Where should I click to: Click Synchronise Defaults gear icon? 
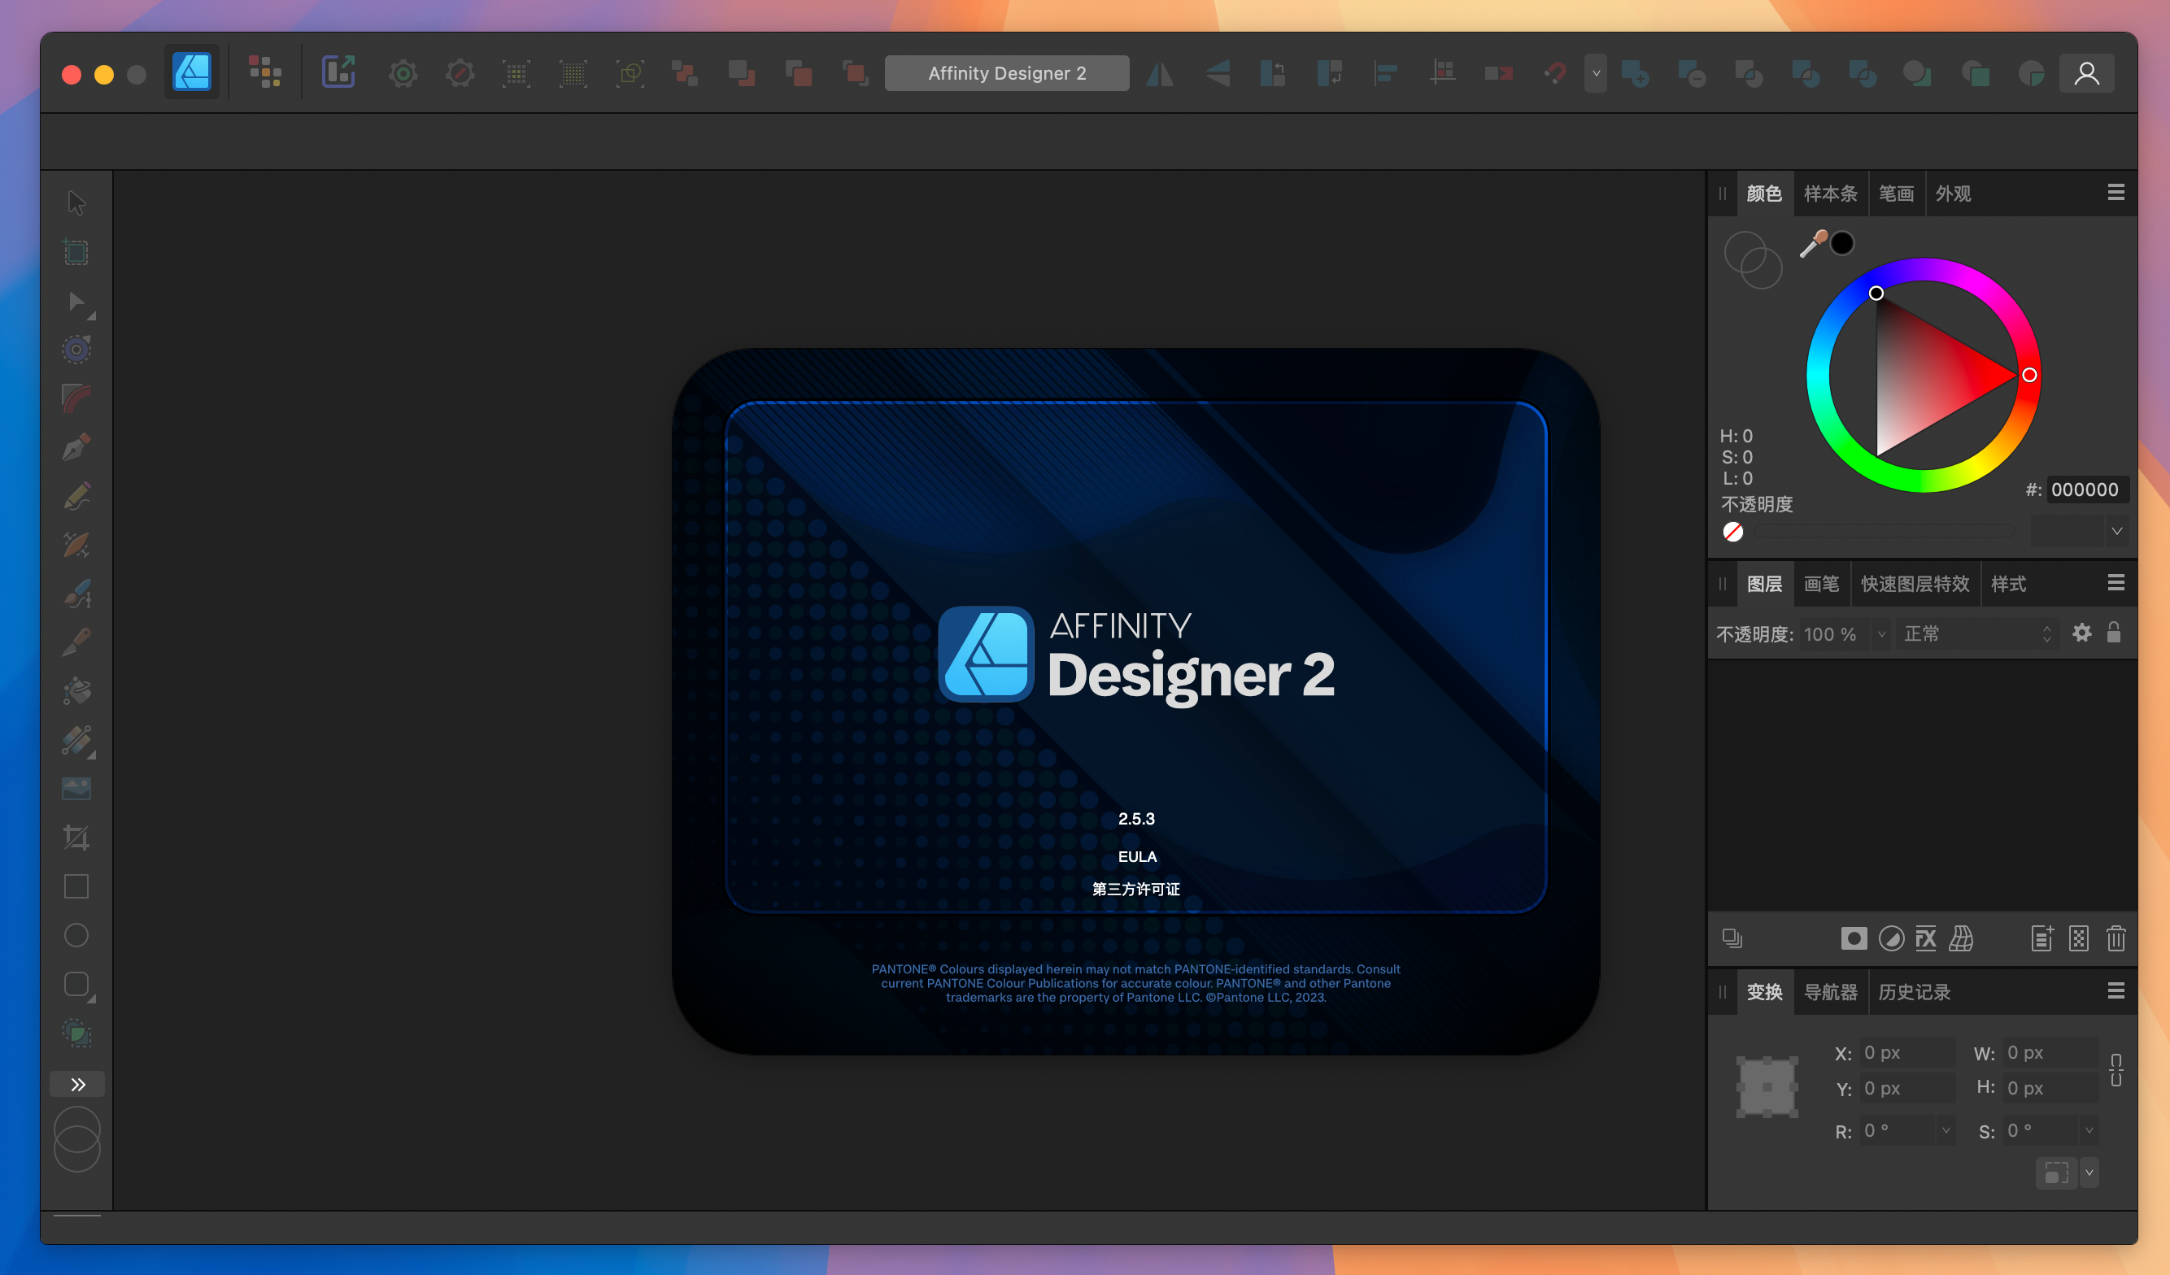click(403, 73)
